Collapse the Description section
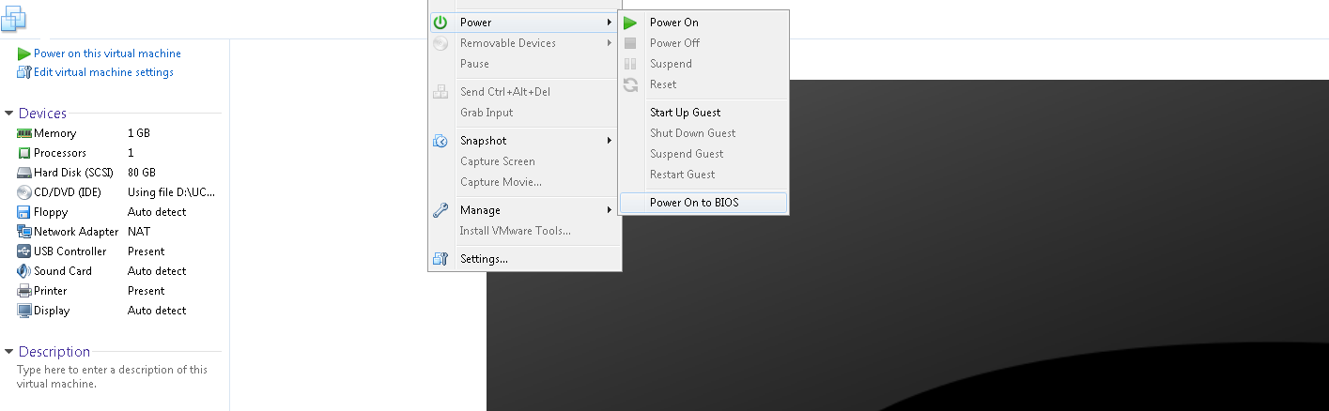Screen dimensions: 1329x411 click(x=9, y=352)
